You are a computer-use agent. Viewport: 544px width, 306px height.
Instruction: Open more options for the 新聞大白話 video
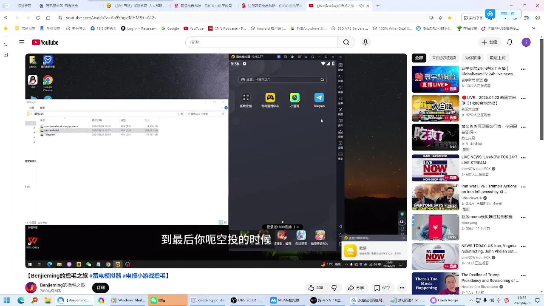click(x=523, y=98)
